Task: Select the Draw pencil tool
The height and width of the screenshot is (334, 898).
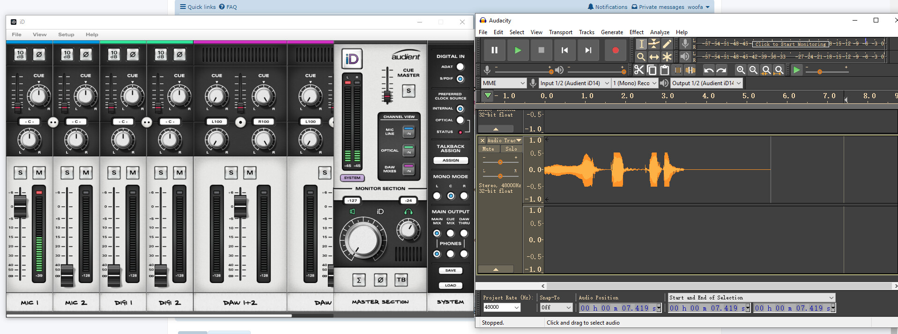Action: (667, 44)
